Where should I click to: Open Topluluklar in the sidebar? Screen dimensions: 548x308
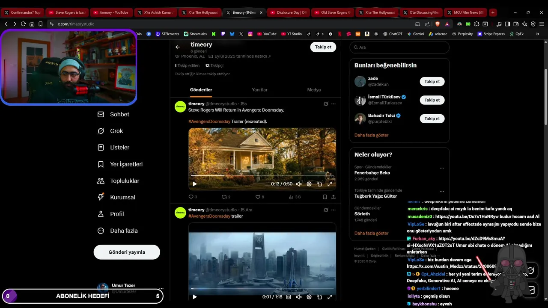pyautogui.click(x=119, y=181)
